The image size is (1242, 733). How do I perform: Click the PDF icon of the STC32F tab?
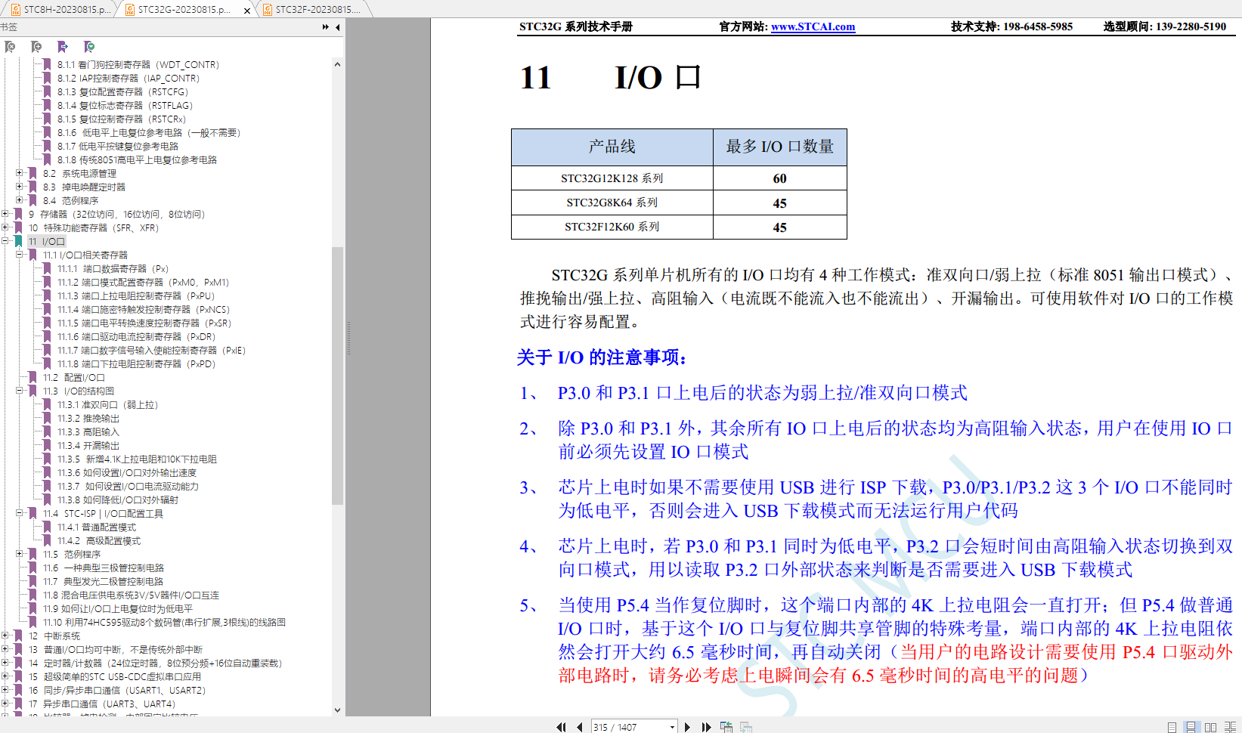pos(268,10)
